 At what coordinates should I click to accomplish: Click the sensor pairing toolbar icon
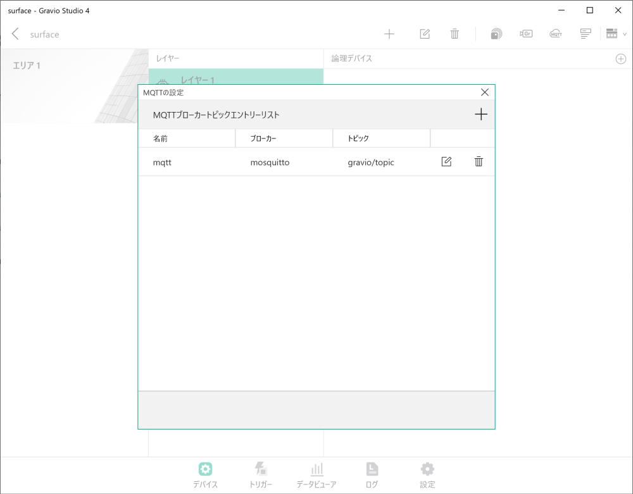[x=496, y=33]
